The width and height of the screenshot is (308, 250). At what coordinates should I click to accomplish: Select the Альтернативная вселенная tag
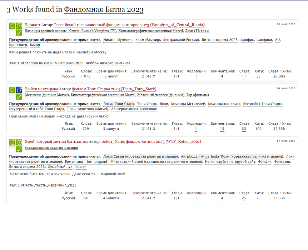[x=134, y=109]
